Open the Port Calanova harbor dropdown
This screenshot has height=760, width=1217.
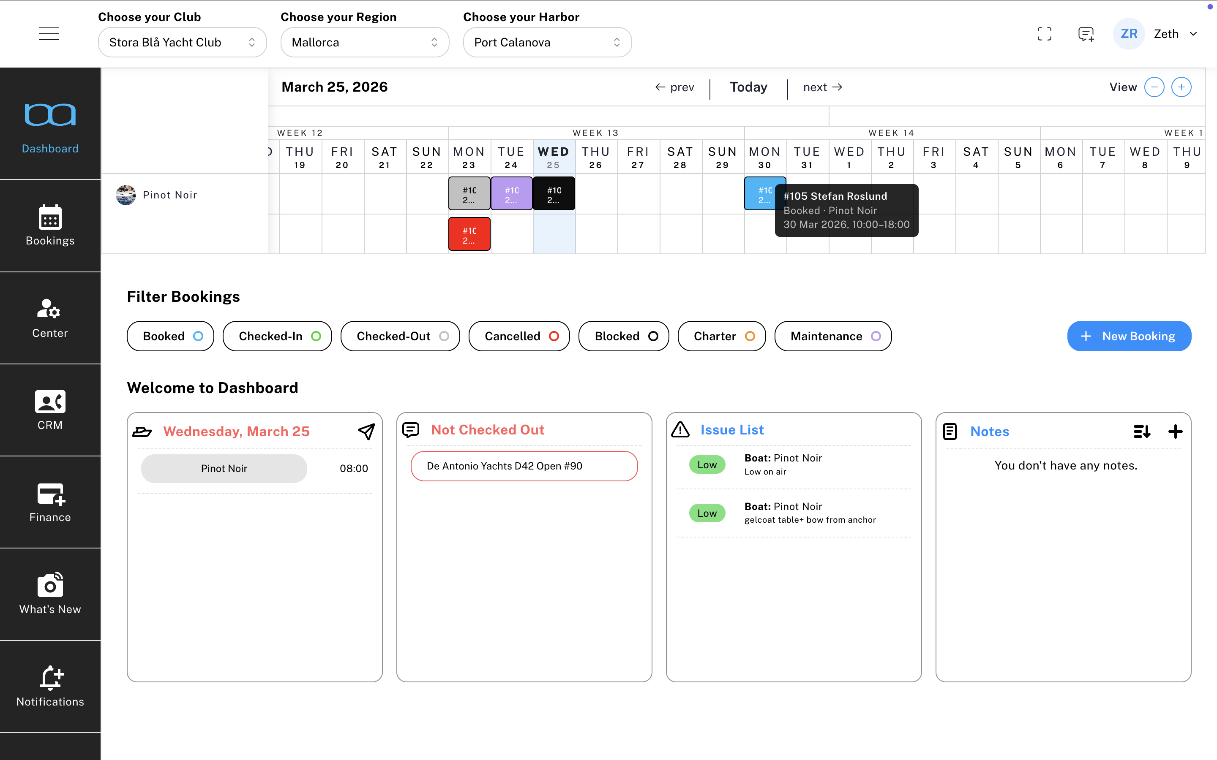[547, 42]
